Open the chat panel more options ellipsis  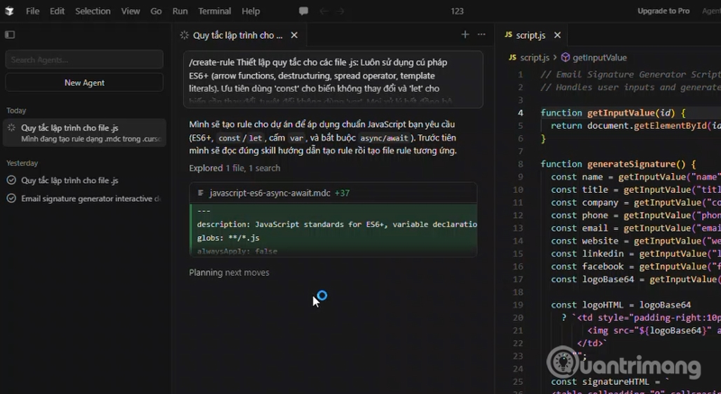click(x=482, y=35)
